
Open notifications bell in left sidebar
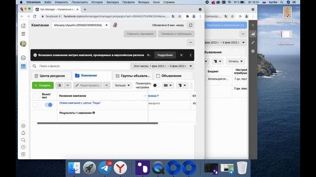point(23,133)
